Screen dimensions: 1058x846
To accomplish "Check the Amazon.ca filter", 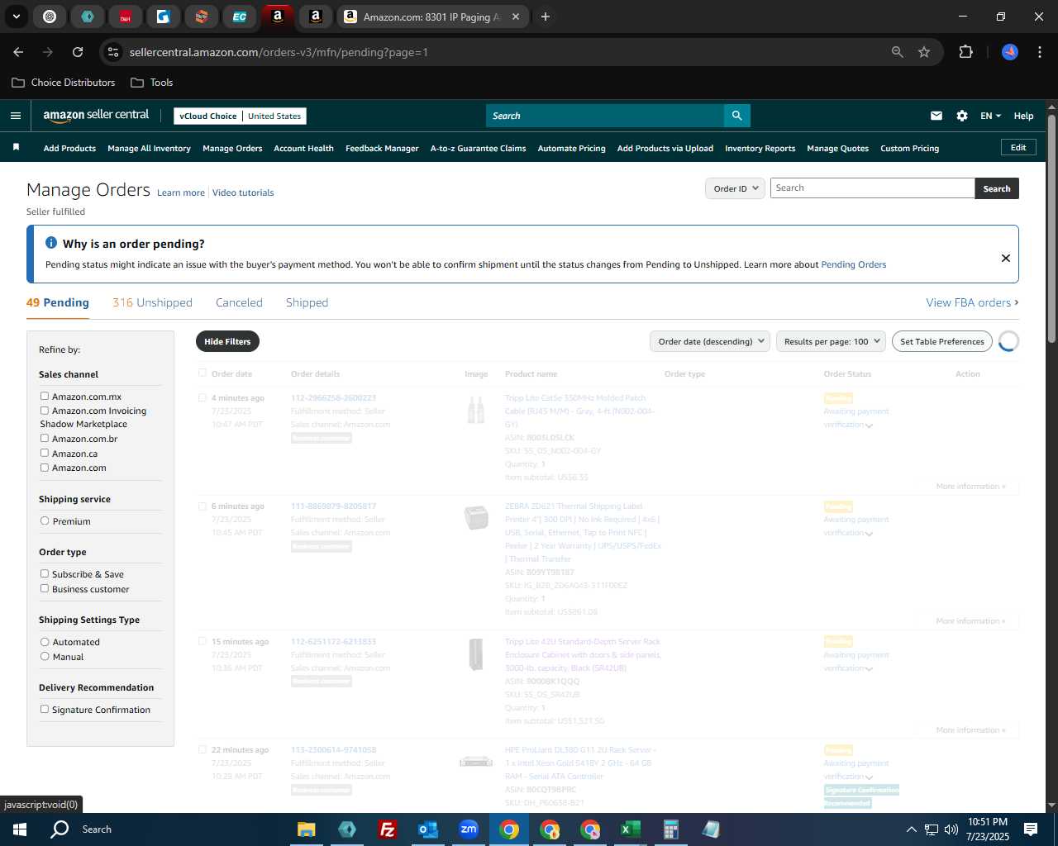I will [x=45, y=453].
